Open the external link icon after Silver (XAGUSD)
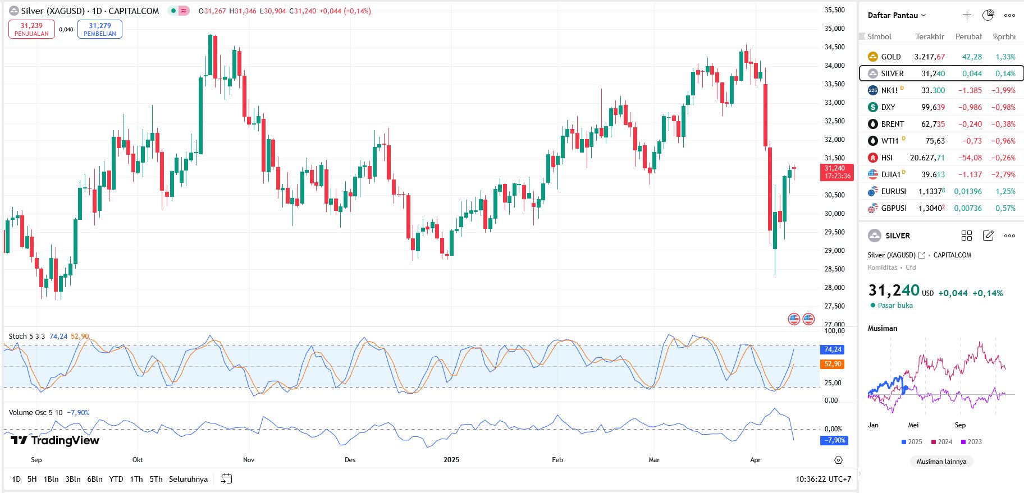 tap(922, 255)
